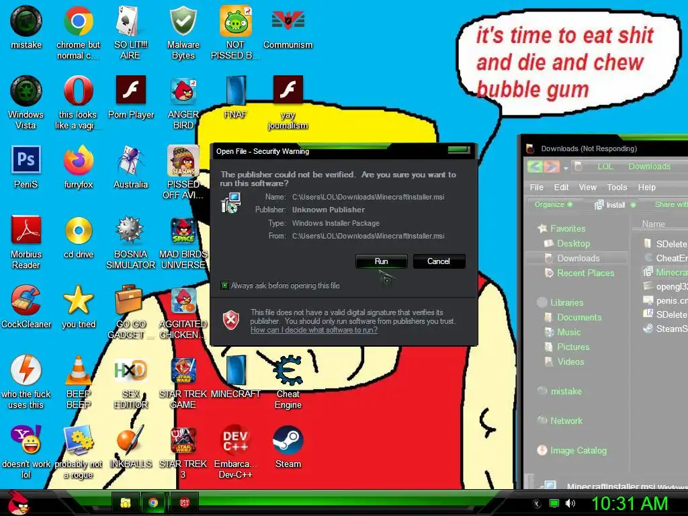The height and width of the screenshot is (516, 688).
Task: Select the MAD BIRDS UNIVERSE icon
Action: (183, 242)
